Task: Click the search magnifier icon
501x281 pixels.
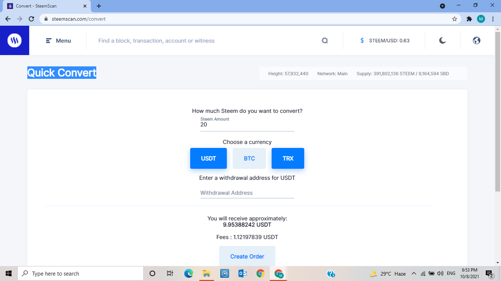Action: coord(325,41)
